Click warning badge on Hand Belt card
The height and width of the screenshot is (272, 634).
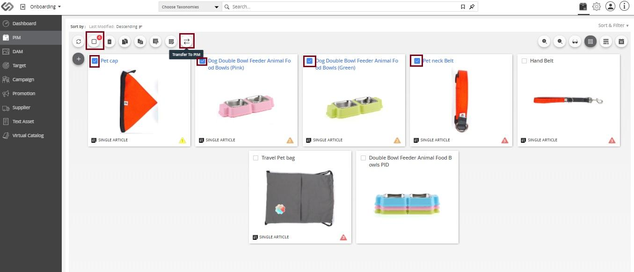612,140
